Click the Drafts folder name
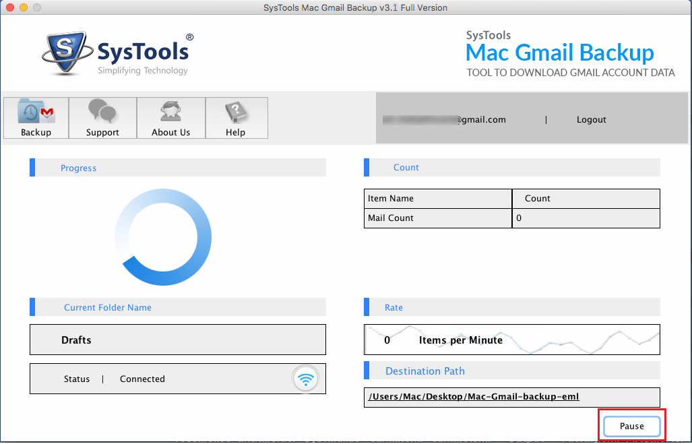 tap(76, 340)
